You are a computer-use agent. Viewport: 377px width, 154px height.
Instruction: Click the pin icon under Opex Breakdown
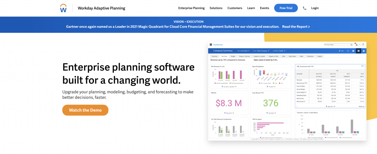click(267, 86)
